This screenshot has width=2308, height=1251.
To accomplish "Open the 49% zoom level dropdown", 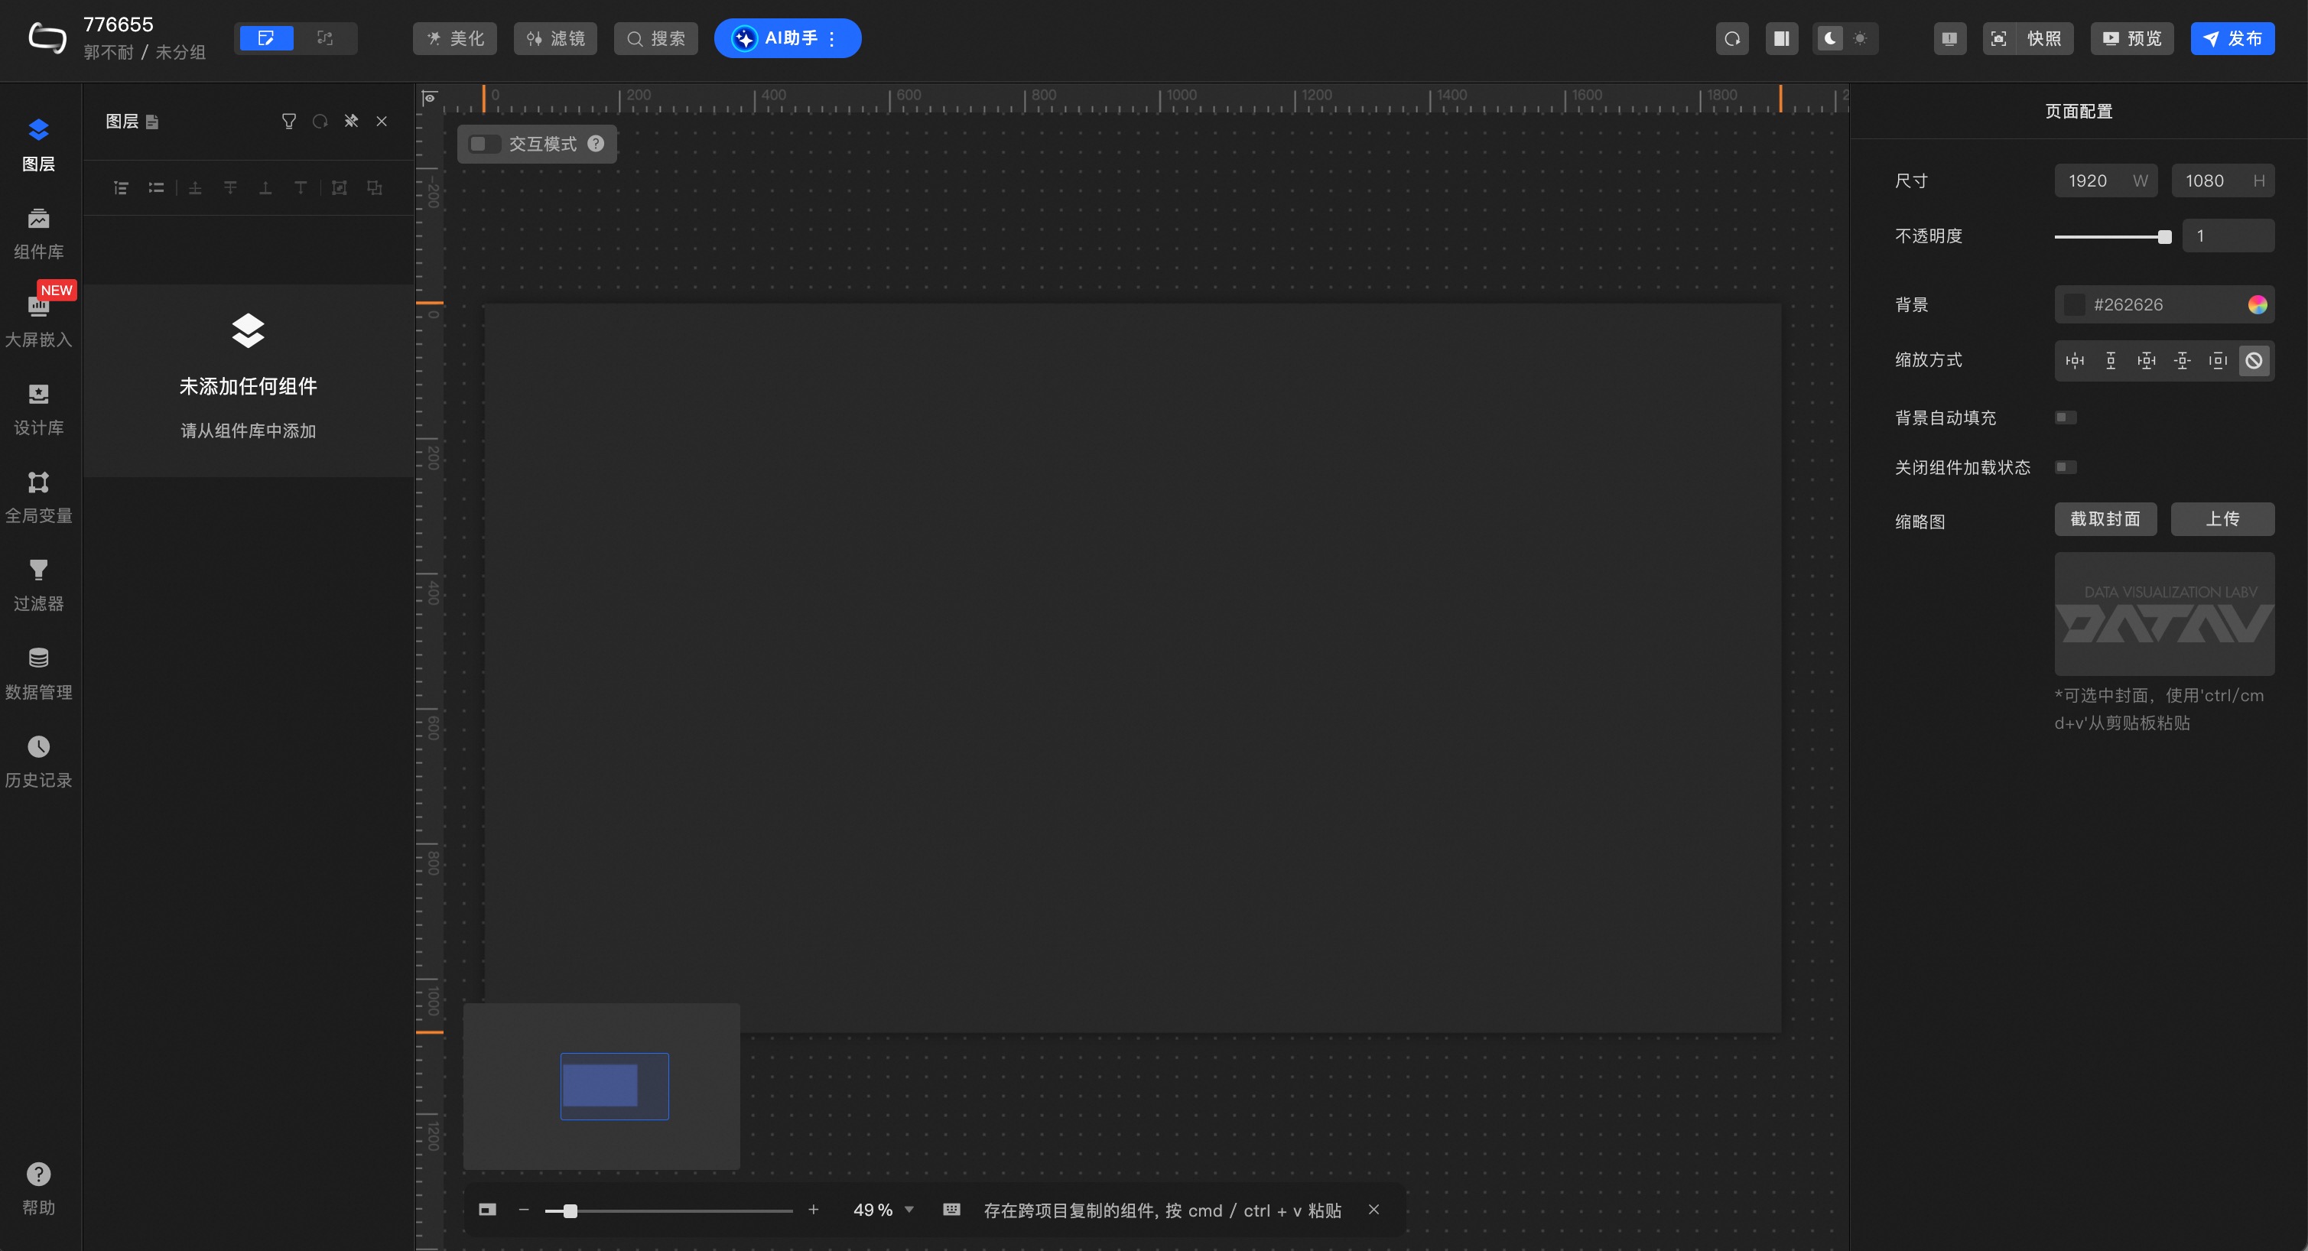I will [909, 1210].
